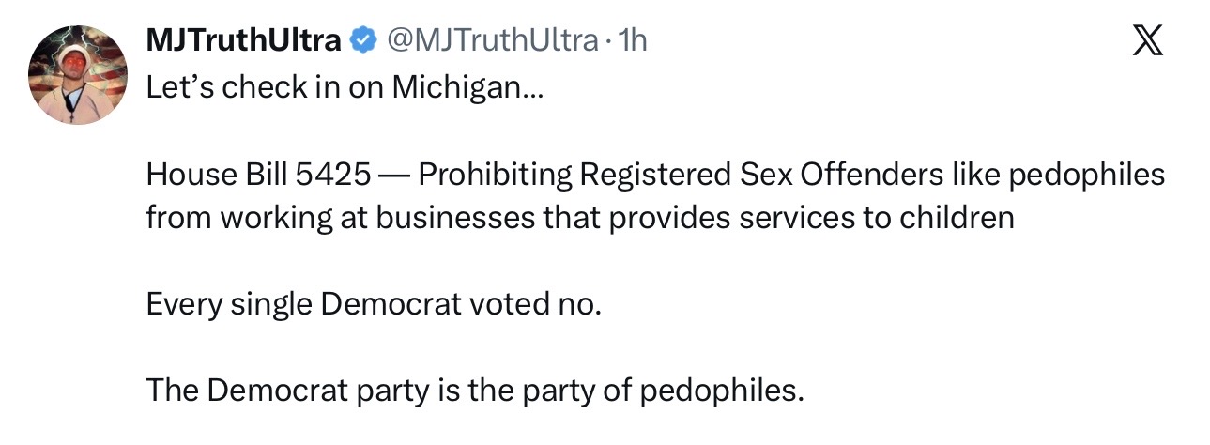This screenshot has width=1210, height=445.
Task: Click the "Let's check in on Michigan…" line
Action: click(x=345, y=88)
